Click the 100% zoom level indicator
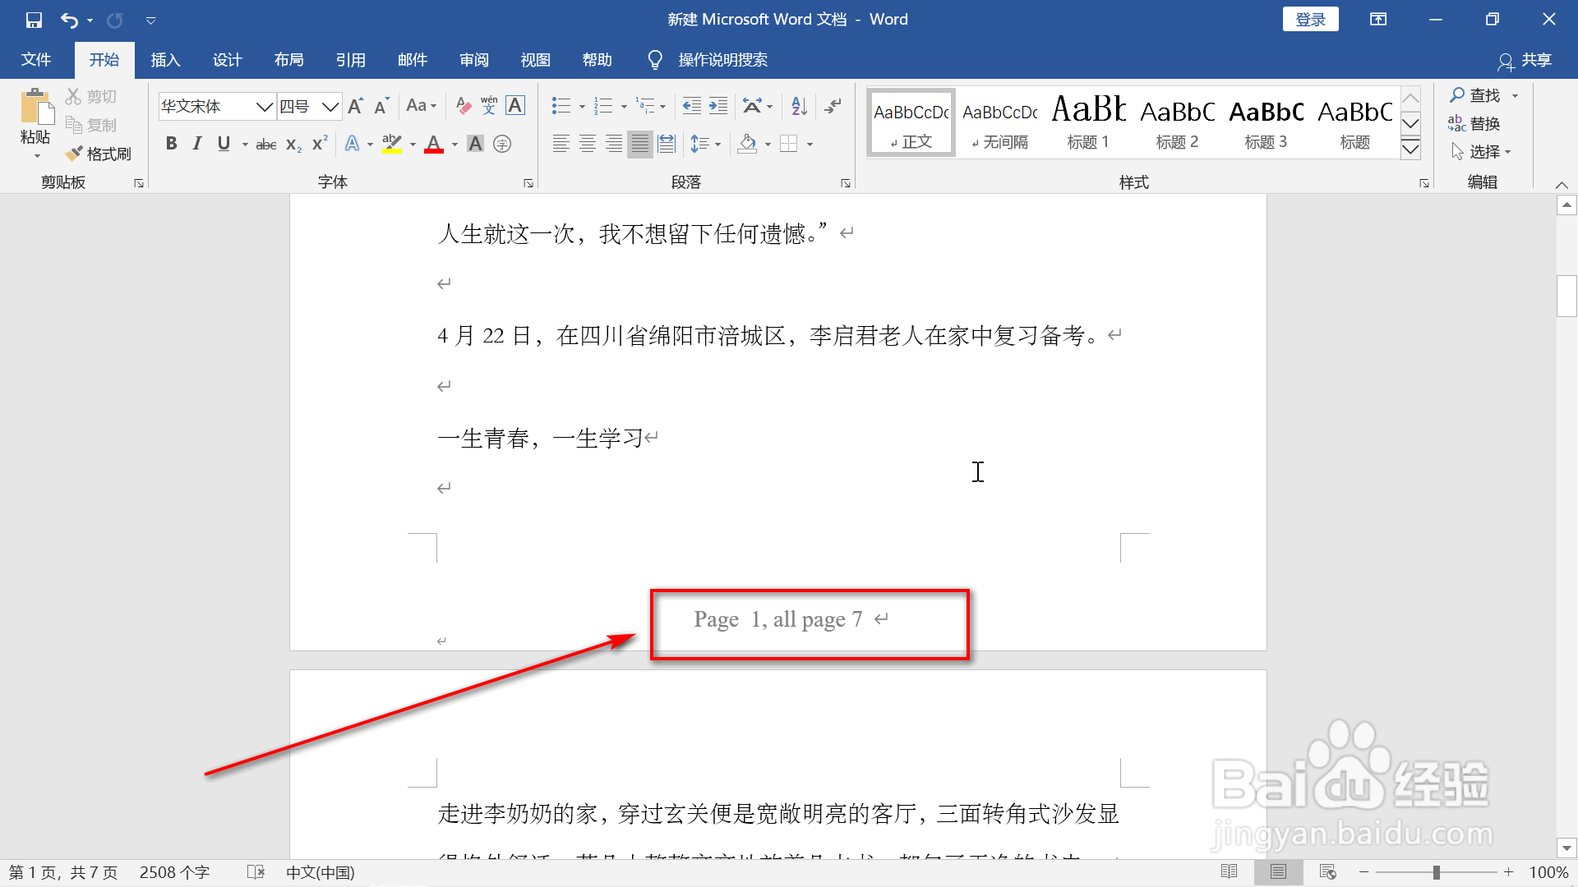The height and width of the screenshot is (887, 1578). 1548,872
